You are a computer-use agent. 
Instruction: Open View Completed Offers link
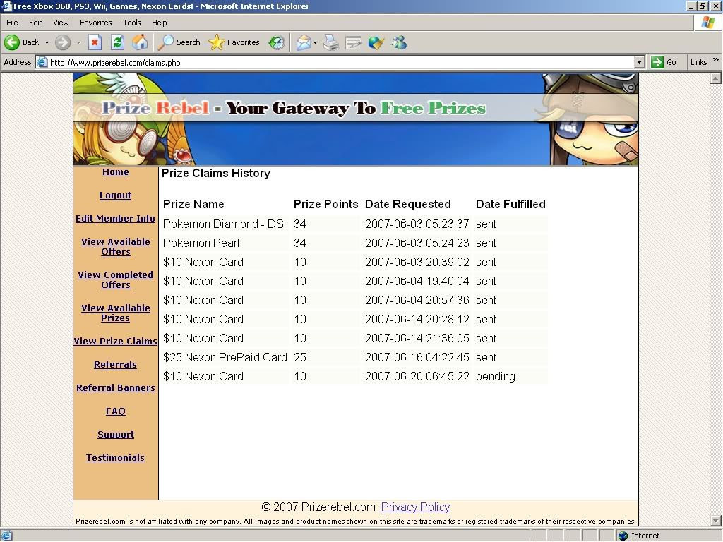click(115, 279)
